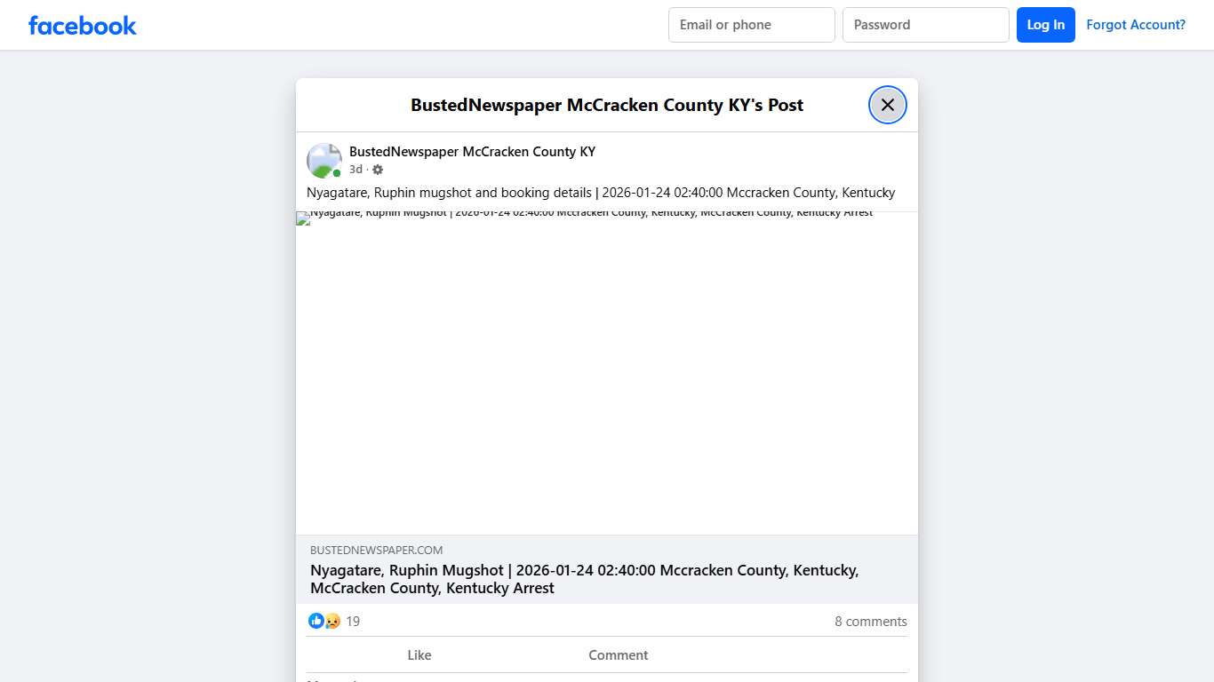Click the BUSTEDNEWSPAPER.COM source link
This screenshot has height=682, width=1214.
pos(376,550)
